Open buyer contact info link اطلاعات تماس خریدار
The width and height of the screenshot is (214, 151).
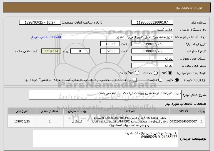click(46, 37)
